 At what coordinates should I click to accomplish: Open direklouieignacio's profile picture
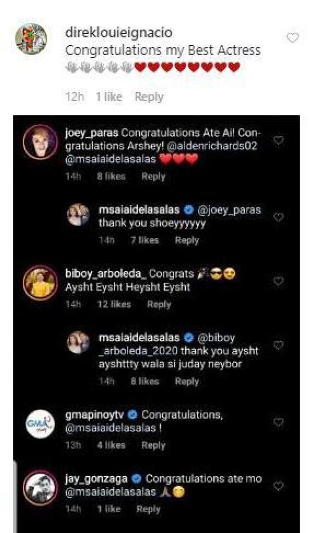click(31, 39)
